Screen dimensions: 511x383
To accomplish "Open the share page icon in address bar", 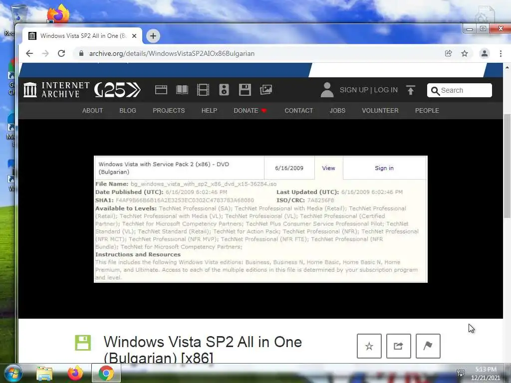I will [449, 53].
